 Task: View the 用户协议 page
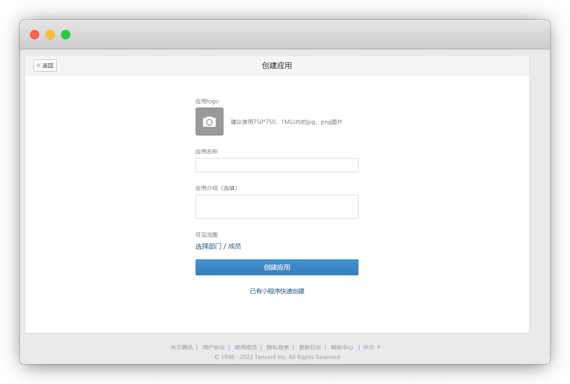213,347
